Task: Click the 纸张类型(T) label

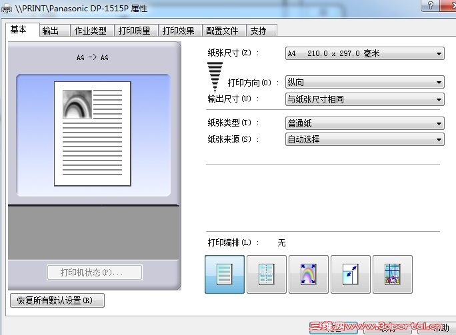Action: coord(233,123)
